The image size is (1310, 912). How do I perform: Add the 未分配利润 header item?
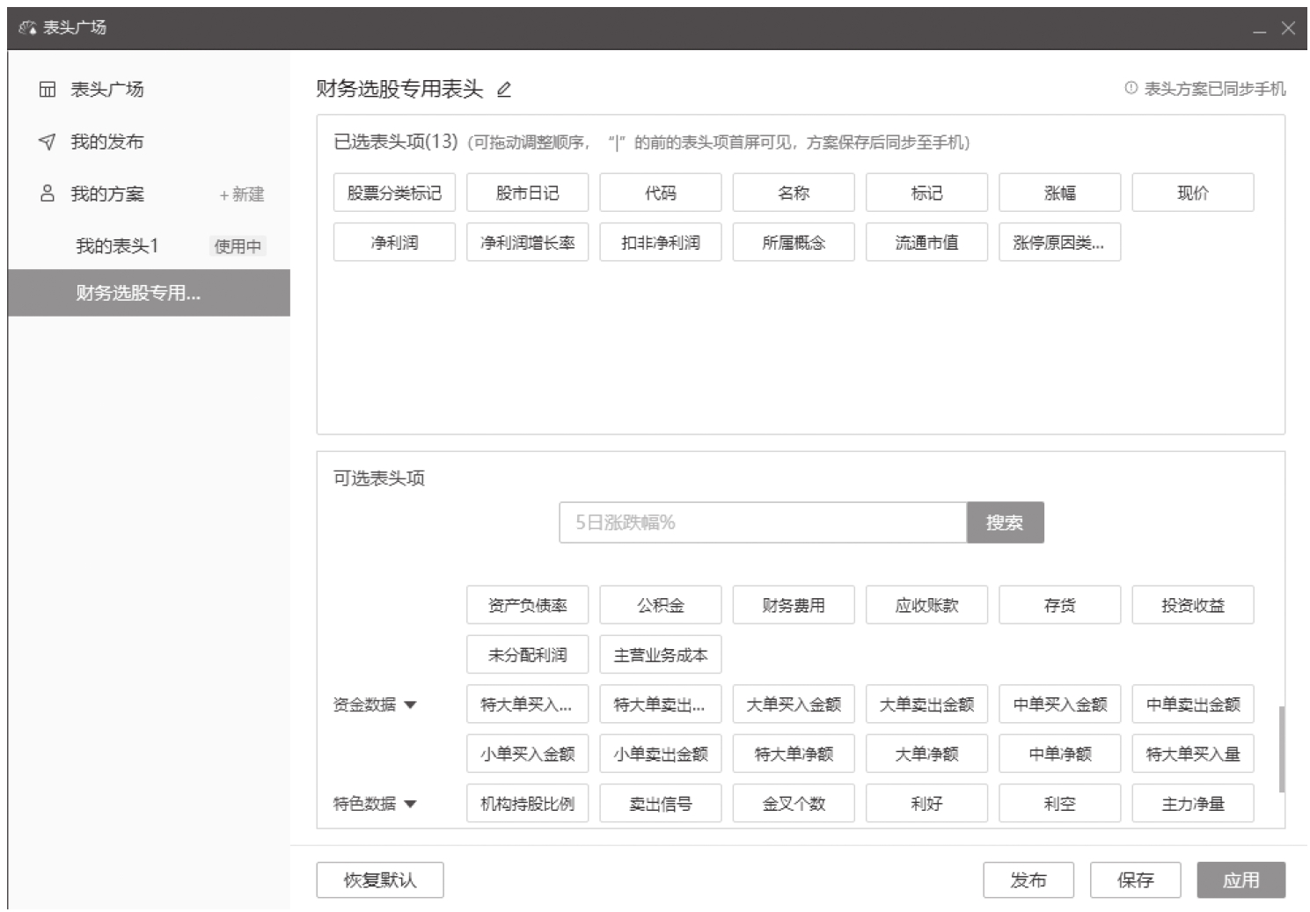pyautogui.click(x=527, y=655)
